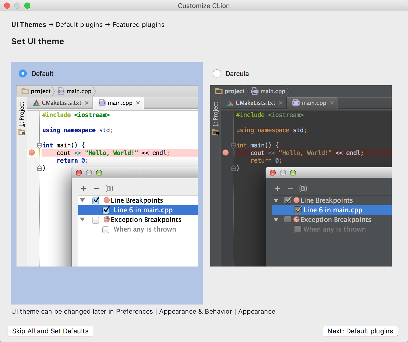408x342 pixels.
Task: Go to Next: Default plugins
Action: (360, 331)
